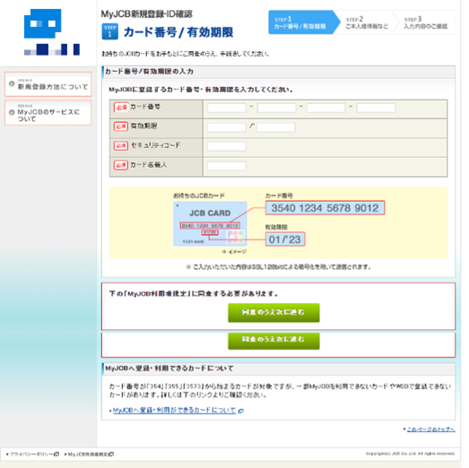469x468 pixels.
Task: Click the expiry month field
Action: point(227,127)
